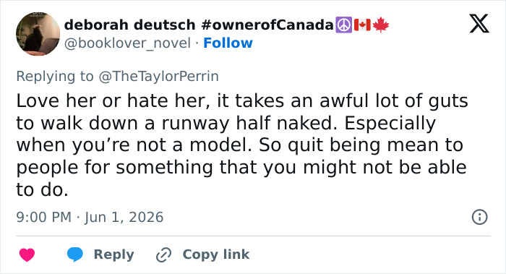Click the blue reply speech bubble icon

[x=75, y=254]
